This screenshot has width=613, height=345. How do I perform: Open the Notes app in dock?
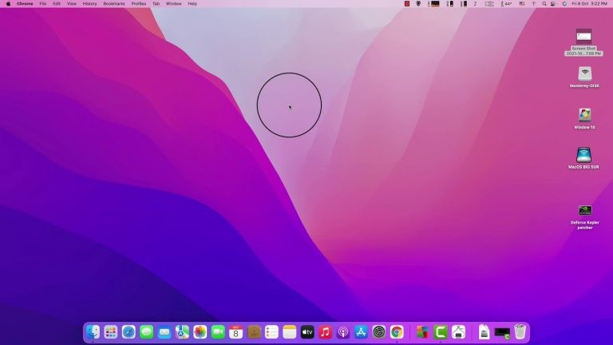coord(290,332)
